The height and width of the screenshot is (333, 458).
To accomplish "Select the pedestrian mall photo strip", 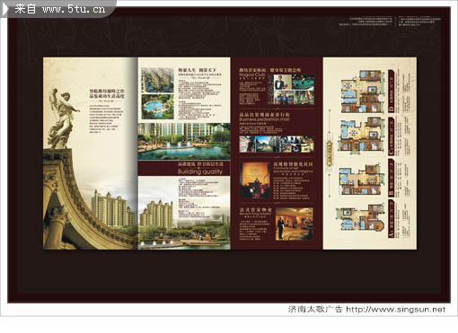I will (277, 145).
